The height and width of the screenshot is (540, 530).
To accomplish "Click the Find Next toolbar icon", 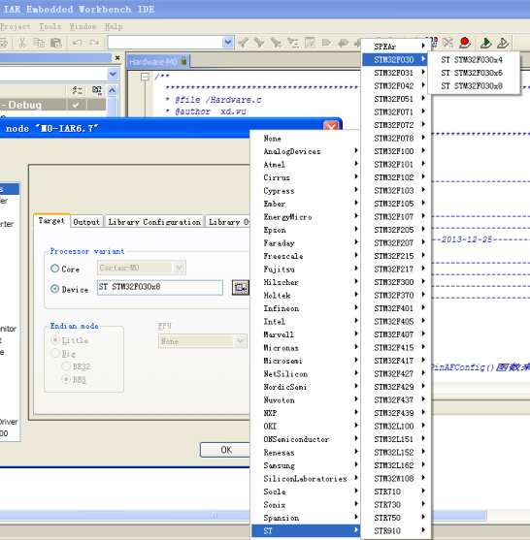I will 259,43.
